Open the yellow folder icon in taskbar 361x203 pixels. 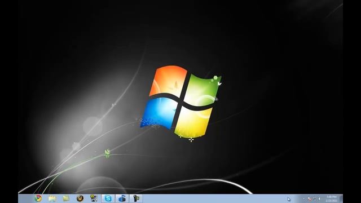(67, 198)
